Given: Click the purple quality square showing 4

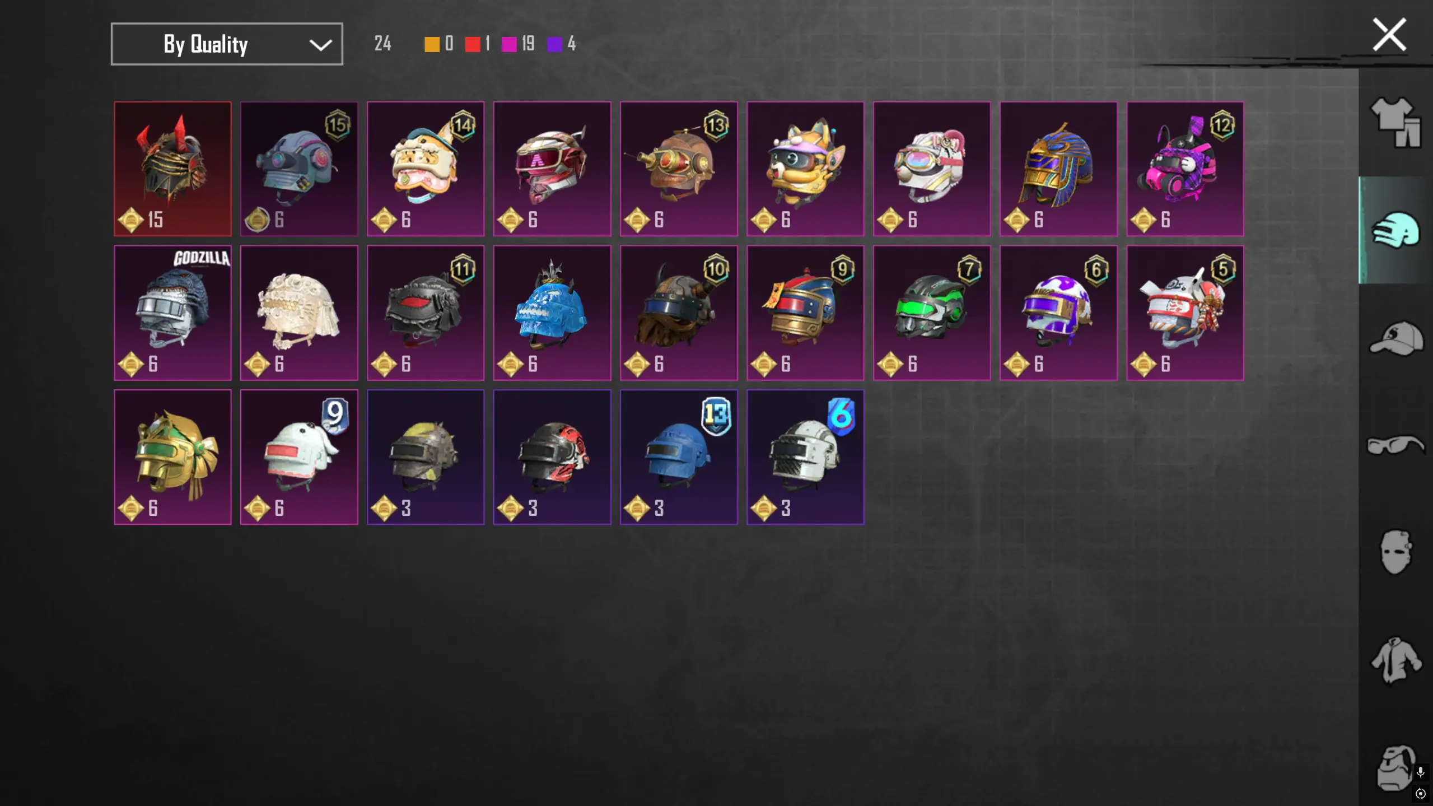Looking at the screenshot, I should [x=554, y=44].
